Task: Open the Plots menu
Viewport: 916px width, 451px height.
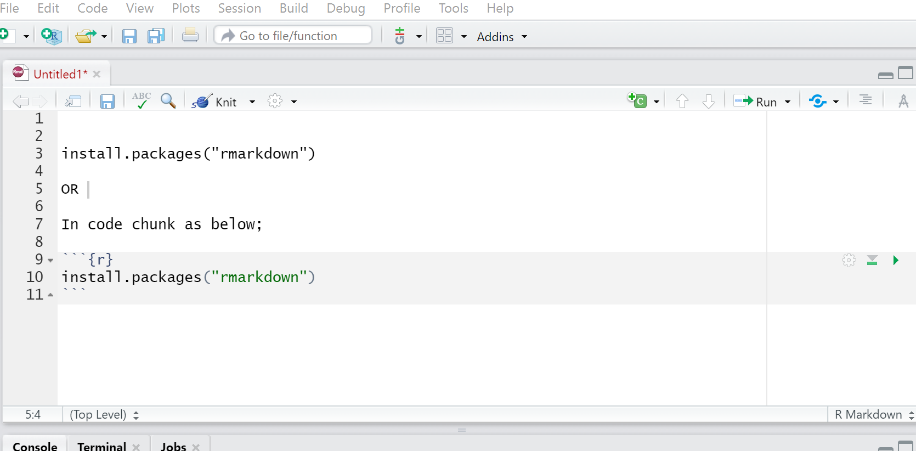Action: 186,8
